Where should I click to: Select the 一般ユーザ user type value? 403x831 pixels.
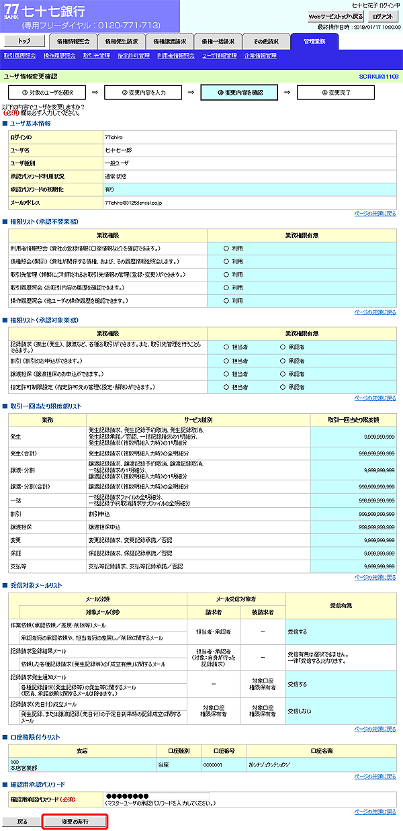pos(116,163)
